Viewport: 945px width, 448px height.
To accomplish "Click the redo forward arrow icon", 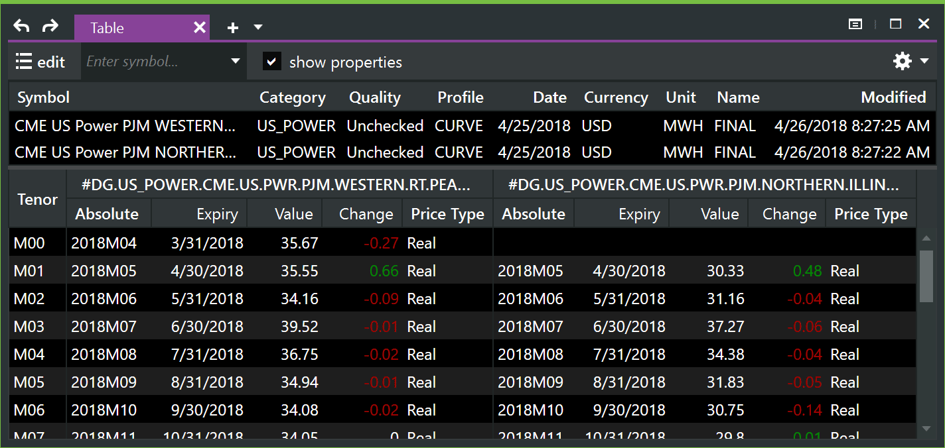I will (x=50, y=26).
